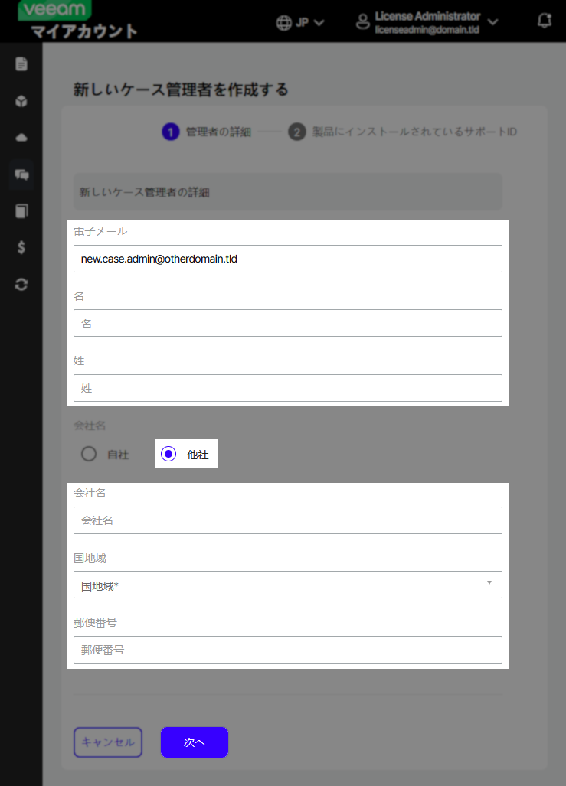Click the マイアカウント title text
Screen dimensions: 566x786
(x=83, y=31)
